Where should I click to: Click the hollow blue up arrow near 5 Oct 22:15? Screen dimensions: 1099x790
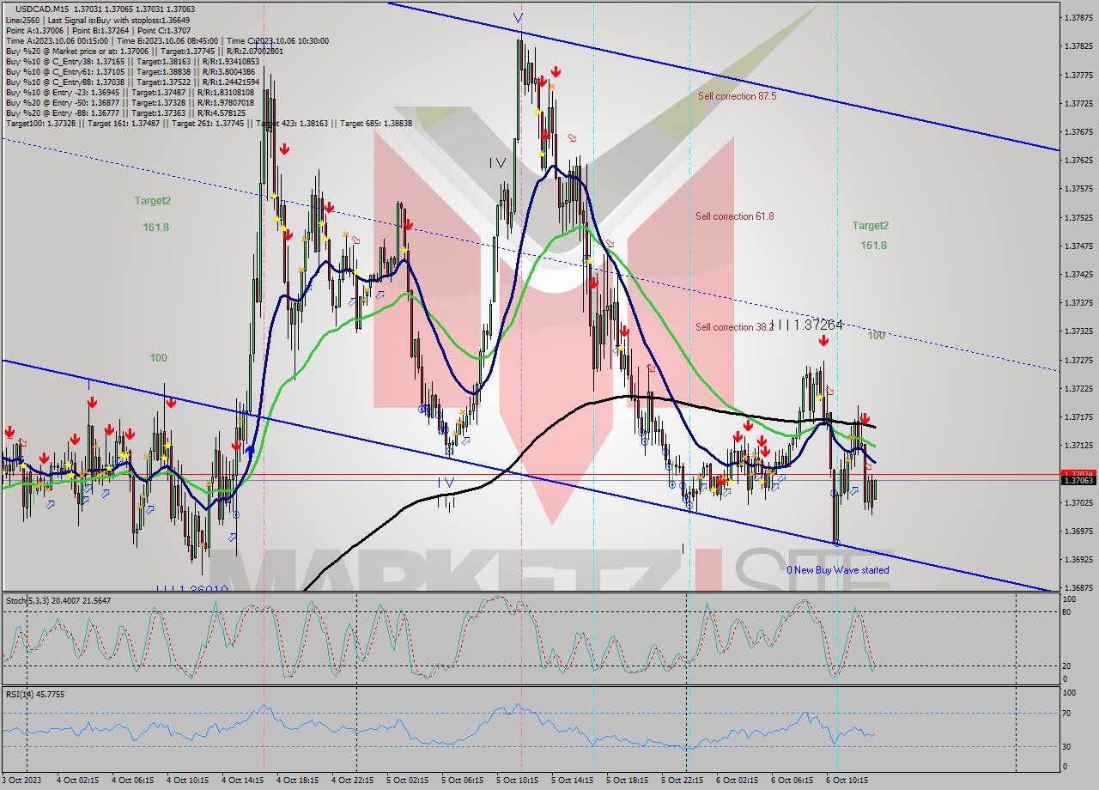click(x=702, y=488)
